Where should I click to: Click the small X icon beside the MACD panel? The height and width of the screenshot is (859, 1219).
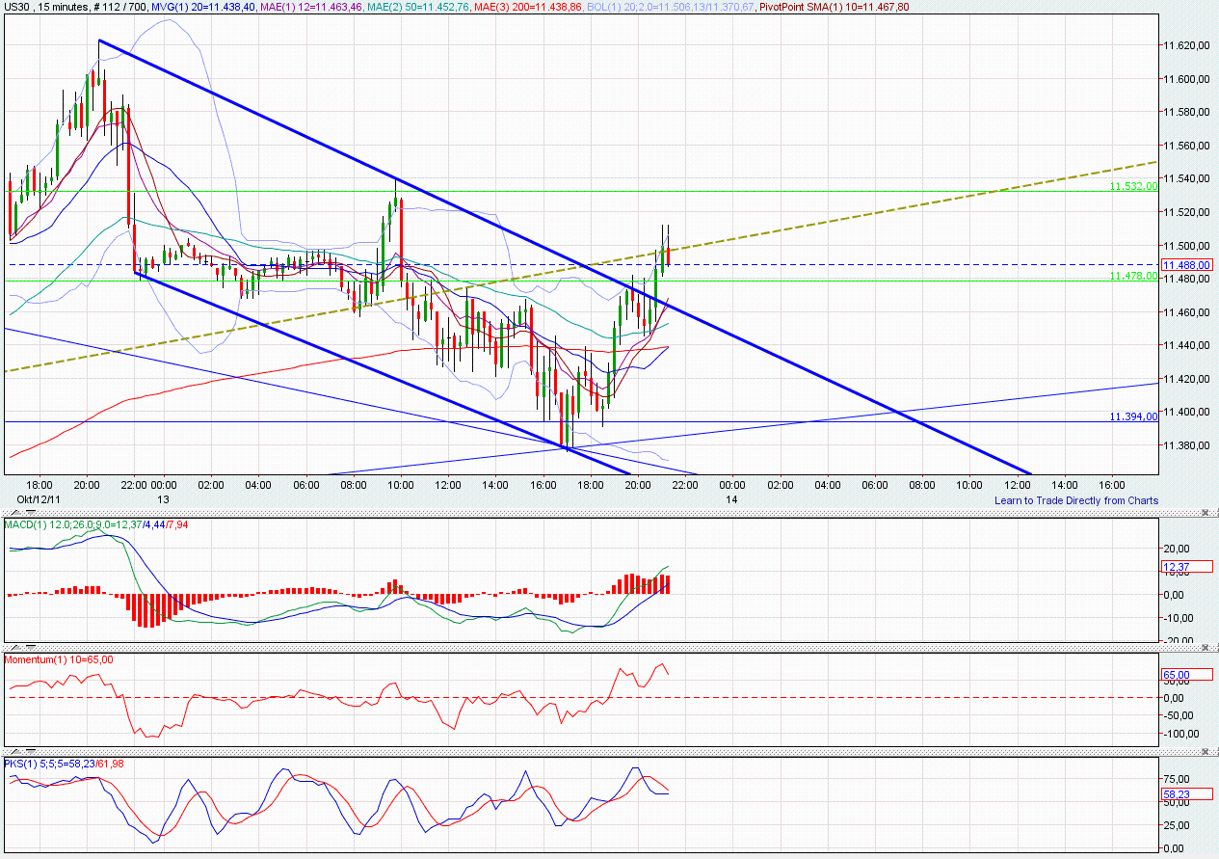pos(1205,512)
